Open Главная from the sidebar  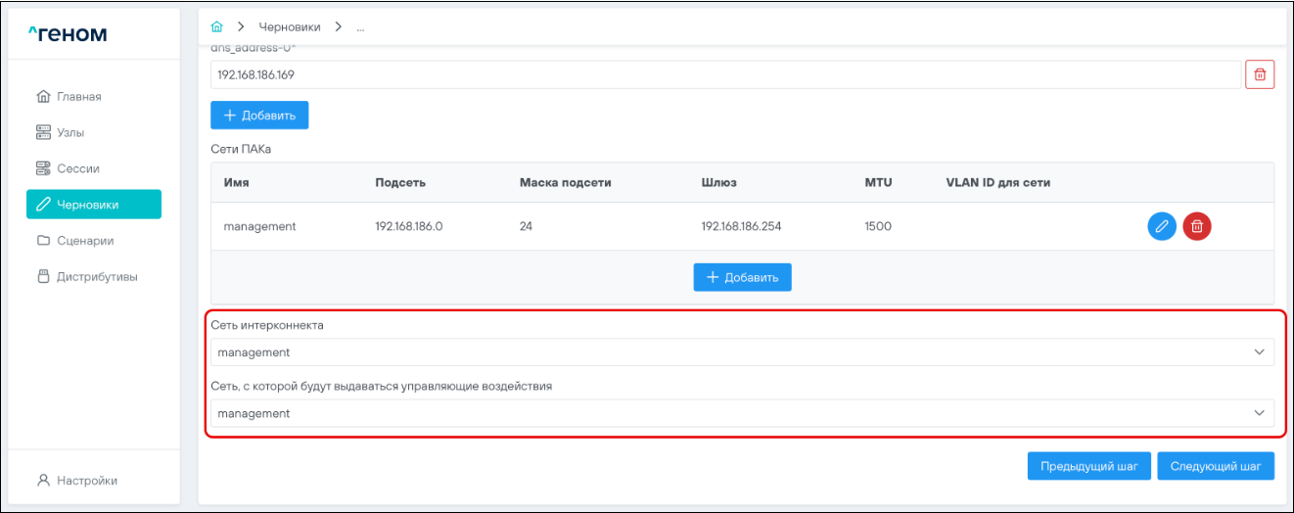78,97
